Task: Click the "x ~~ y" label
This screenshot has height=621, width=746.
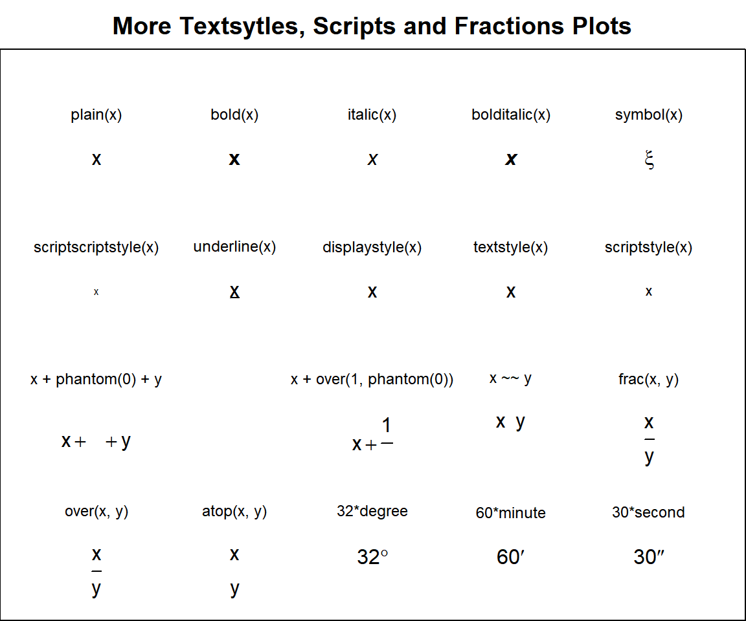Action: tap(510, 378)
